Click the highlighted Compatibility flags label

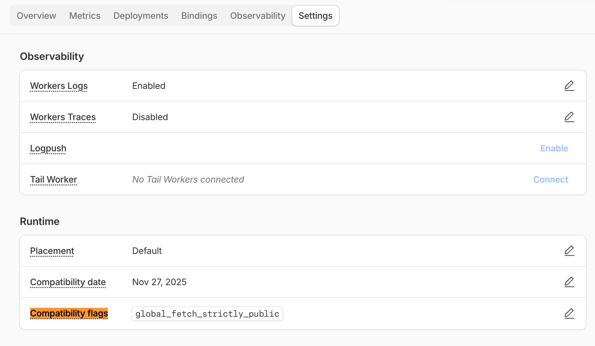click(69, 314)
